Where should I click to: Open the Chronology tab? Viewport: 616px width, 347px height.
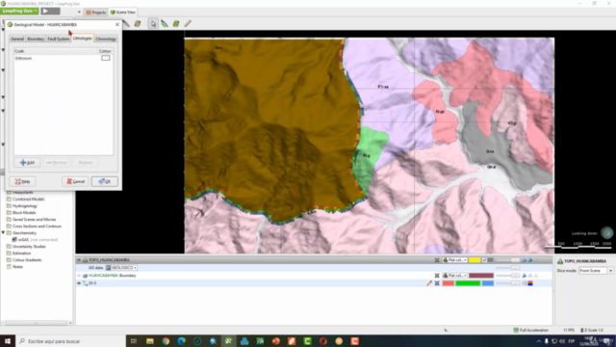point(106,39)
